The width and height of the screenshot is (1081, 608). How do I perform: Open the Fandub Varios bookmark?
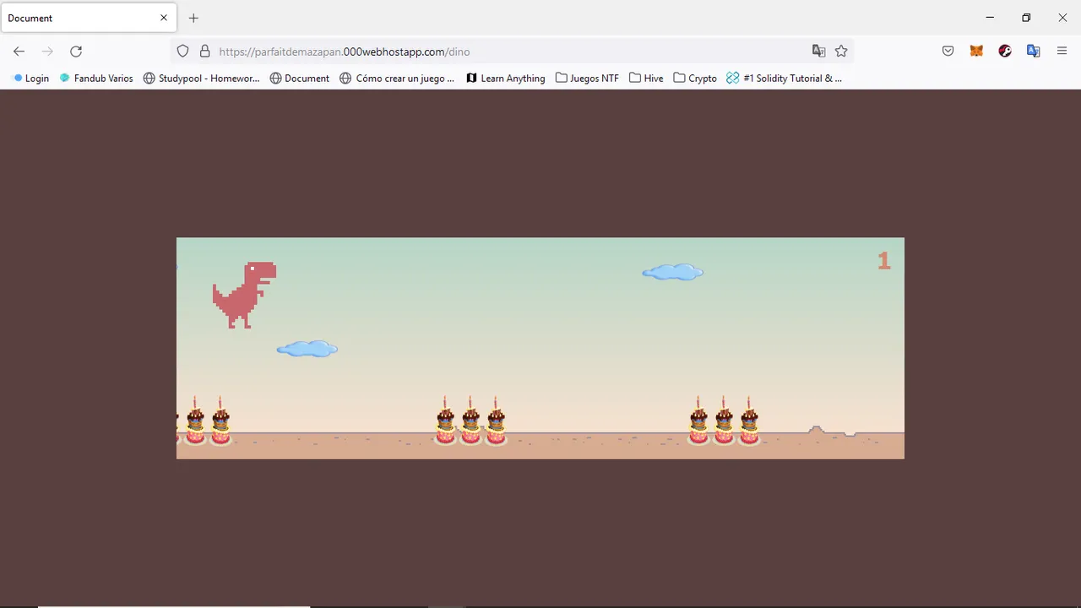pos(96,78)
